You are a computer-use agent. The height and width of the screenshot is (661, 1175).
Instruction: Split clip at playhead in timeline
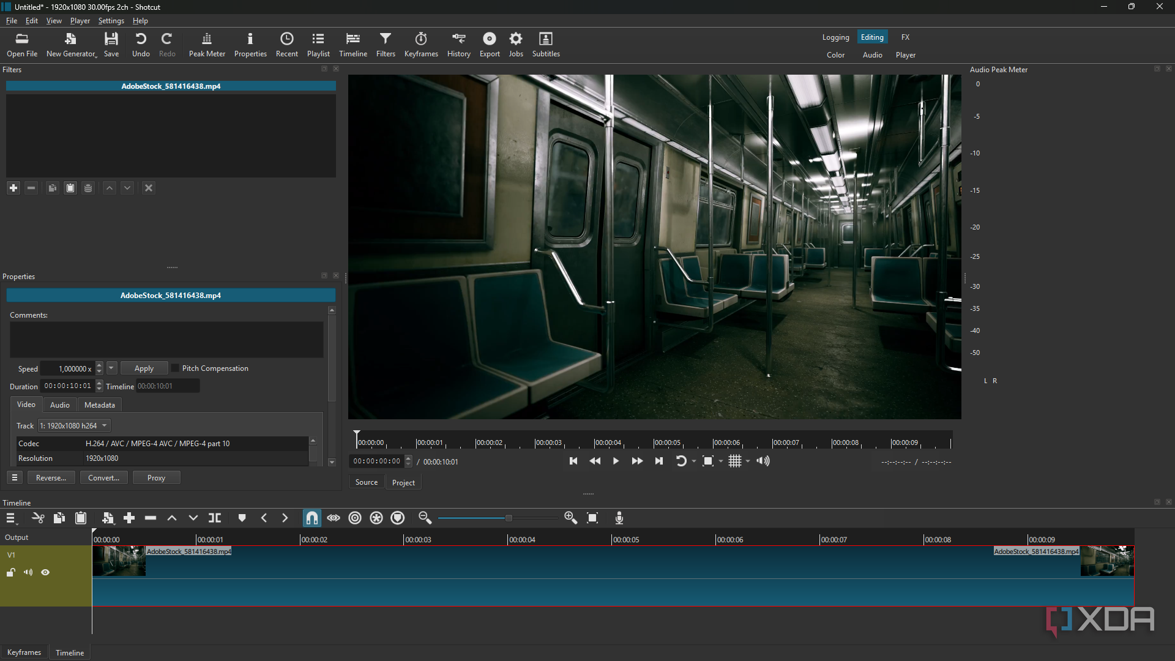[x=215, y=518]
